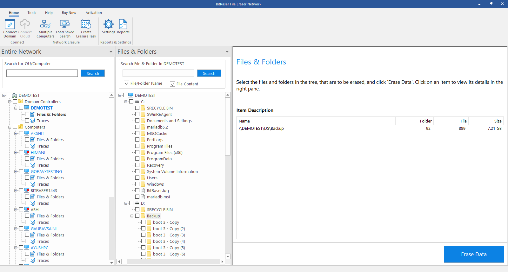508x272 pixels.
Task: Check the $WinREAgent folder checkbox
Action: [x=137, y=114]
